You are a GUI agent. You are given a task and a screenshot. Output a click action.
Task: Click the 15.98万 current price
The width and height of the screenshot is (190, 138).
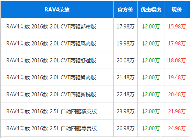177,27
